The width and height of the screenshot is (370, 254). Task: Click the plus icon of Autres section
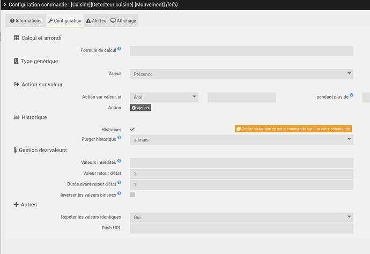click(16, 205)
